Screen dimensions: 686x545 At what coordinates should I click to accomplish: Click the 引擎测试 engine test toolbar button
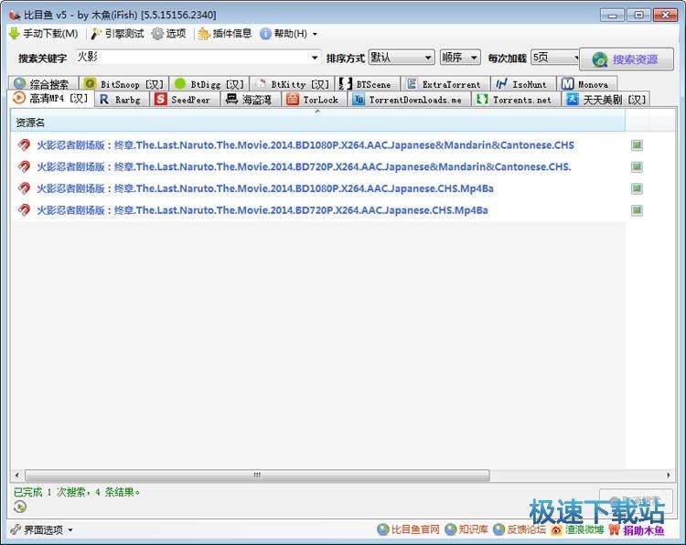[x=116, y=34]
